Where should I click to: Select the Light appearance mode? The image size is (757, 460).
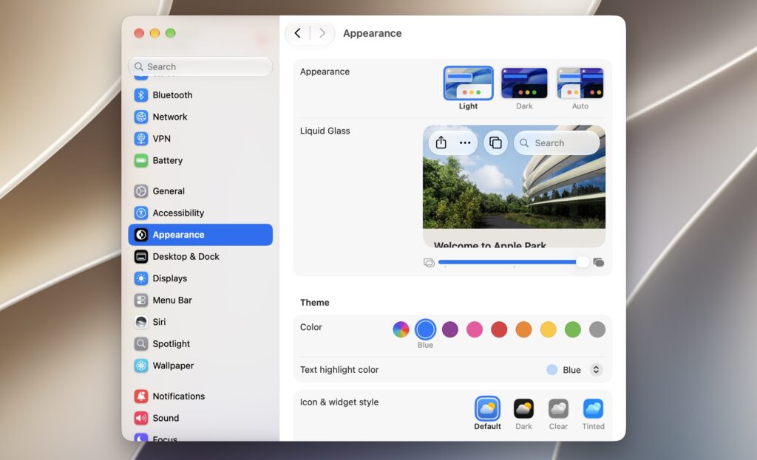[468, 89]
